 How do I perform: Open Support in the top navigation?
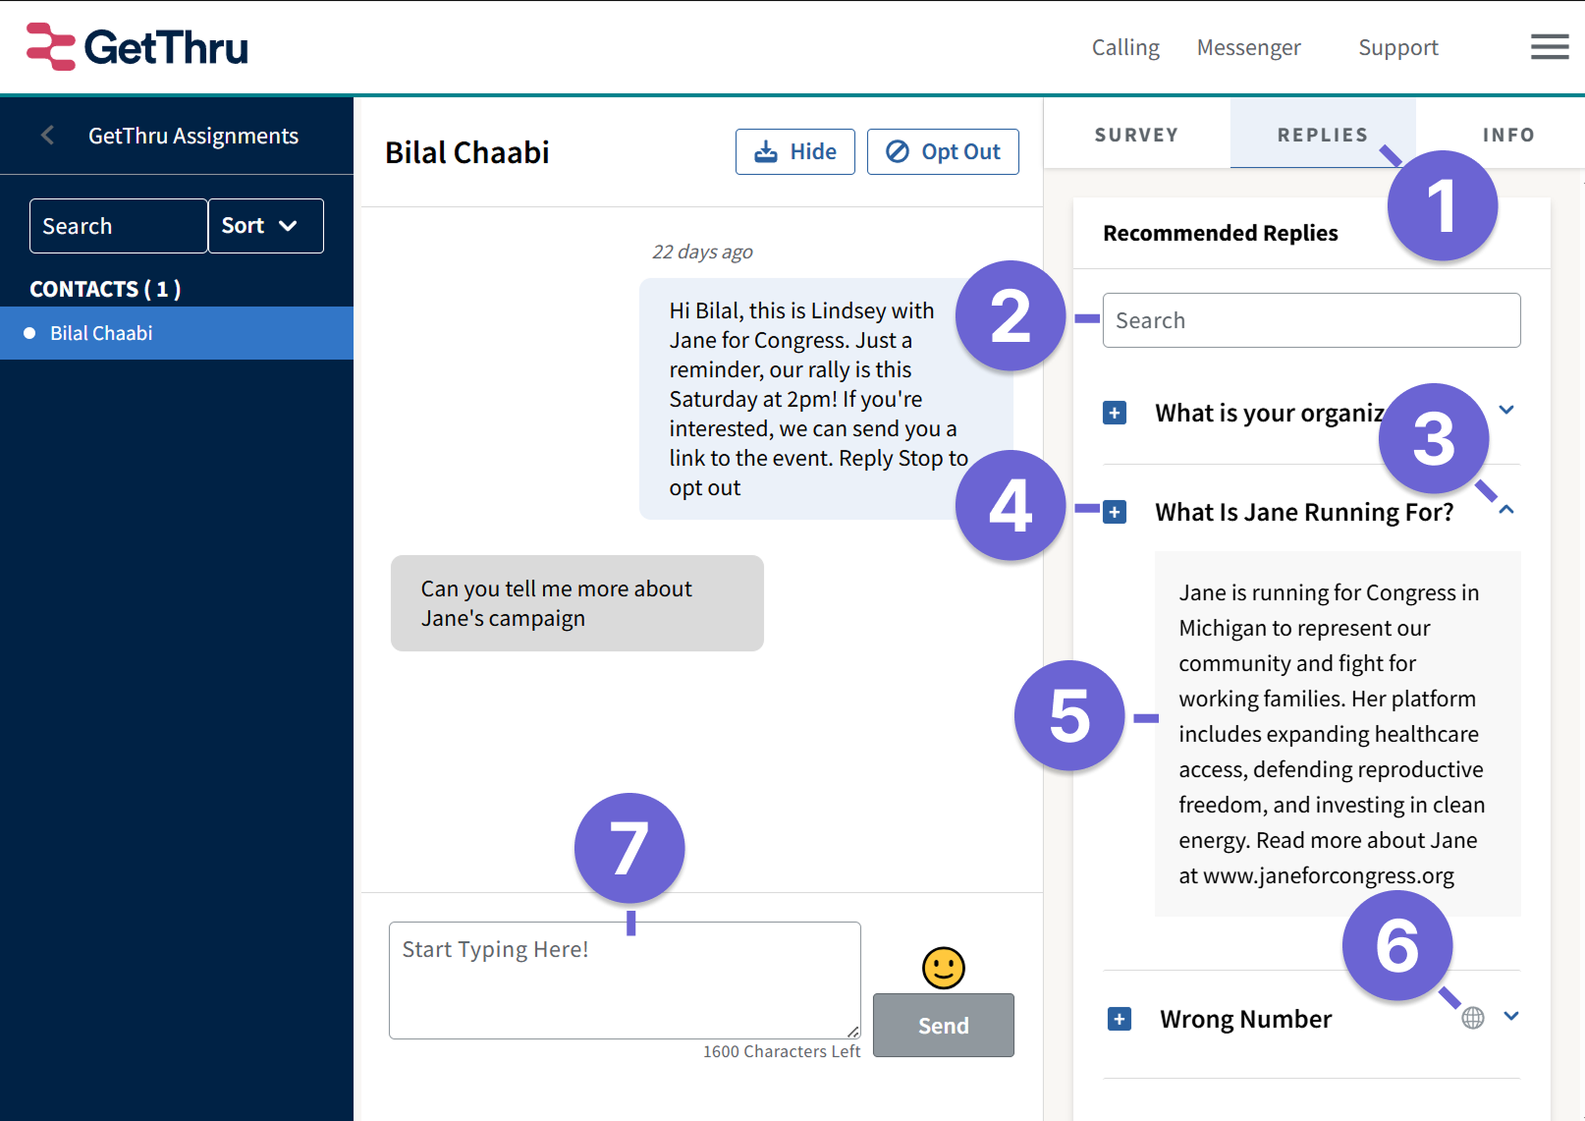tap(1397, 47)
